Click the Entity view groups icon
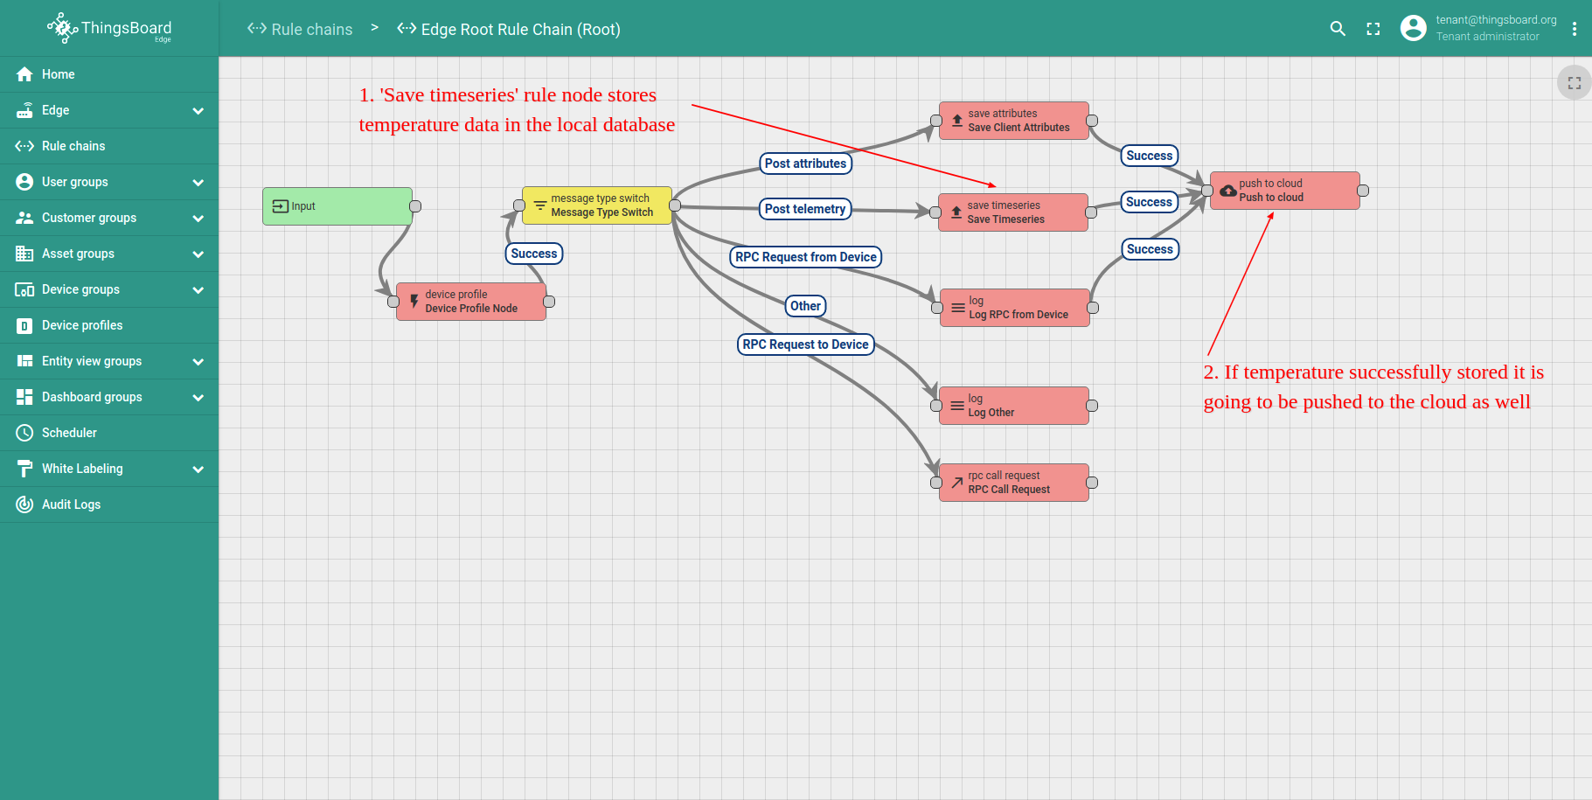This screenshot has height=800, width=1592. tap(24, 361)
